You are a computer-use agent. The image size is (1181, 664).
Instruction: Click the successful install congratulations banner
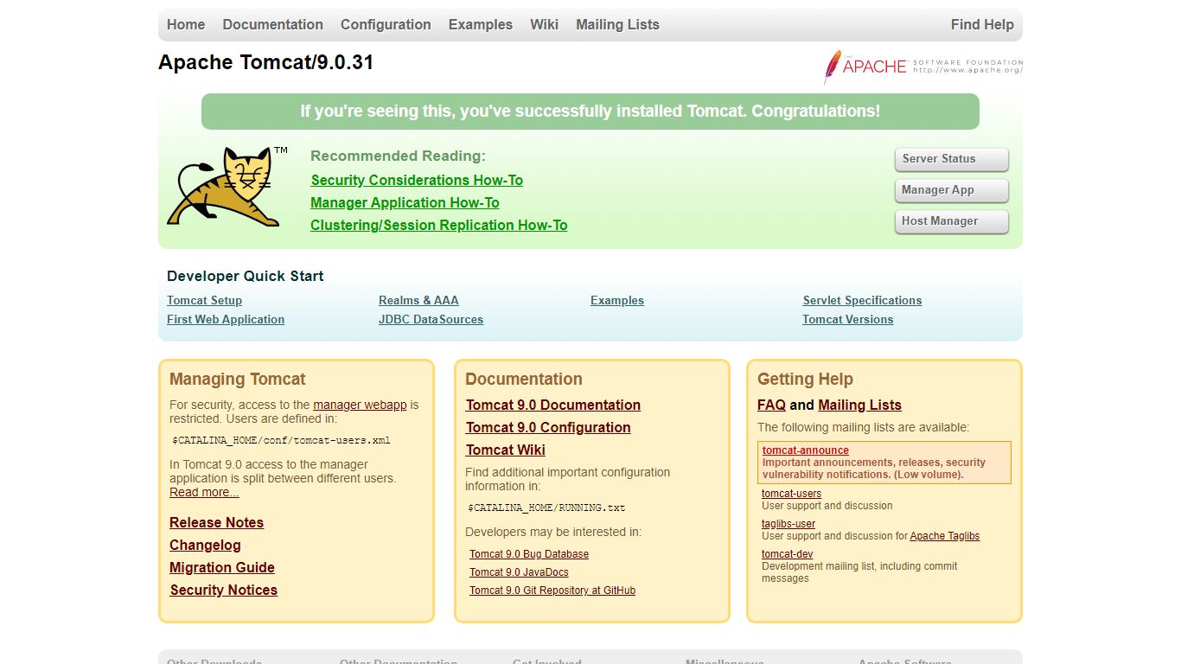590,112
